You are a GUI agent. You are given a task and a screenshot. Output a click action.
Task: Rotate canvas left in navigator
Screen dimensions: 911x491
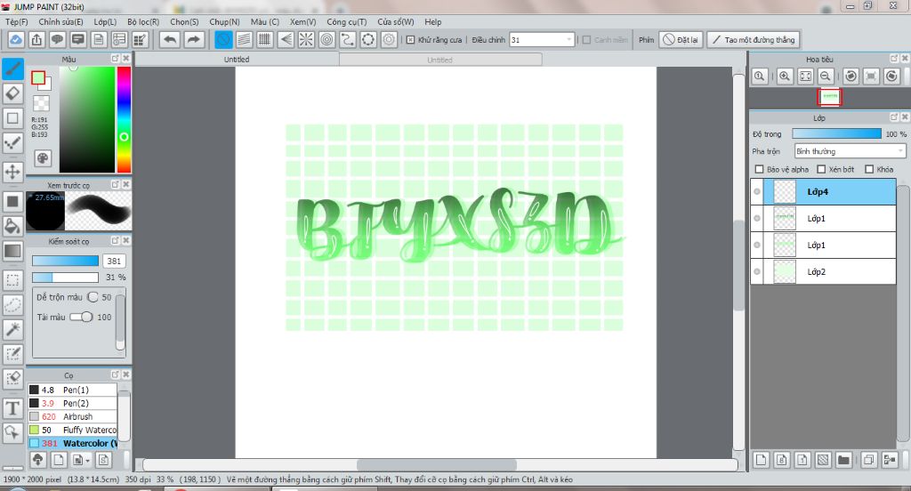(x=851, y=76)
